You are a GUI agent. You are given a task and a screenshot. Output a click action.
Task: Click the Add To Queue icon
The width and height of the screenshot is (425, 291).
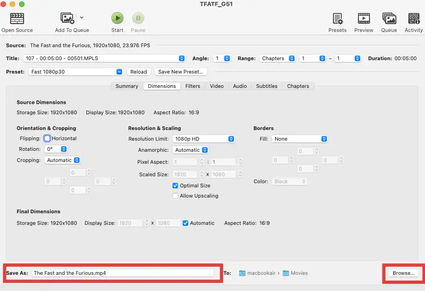point(68,19)
